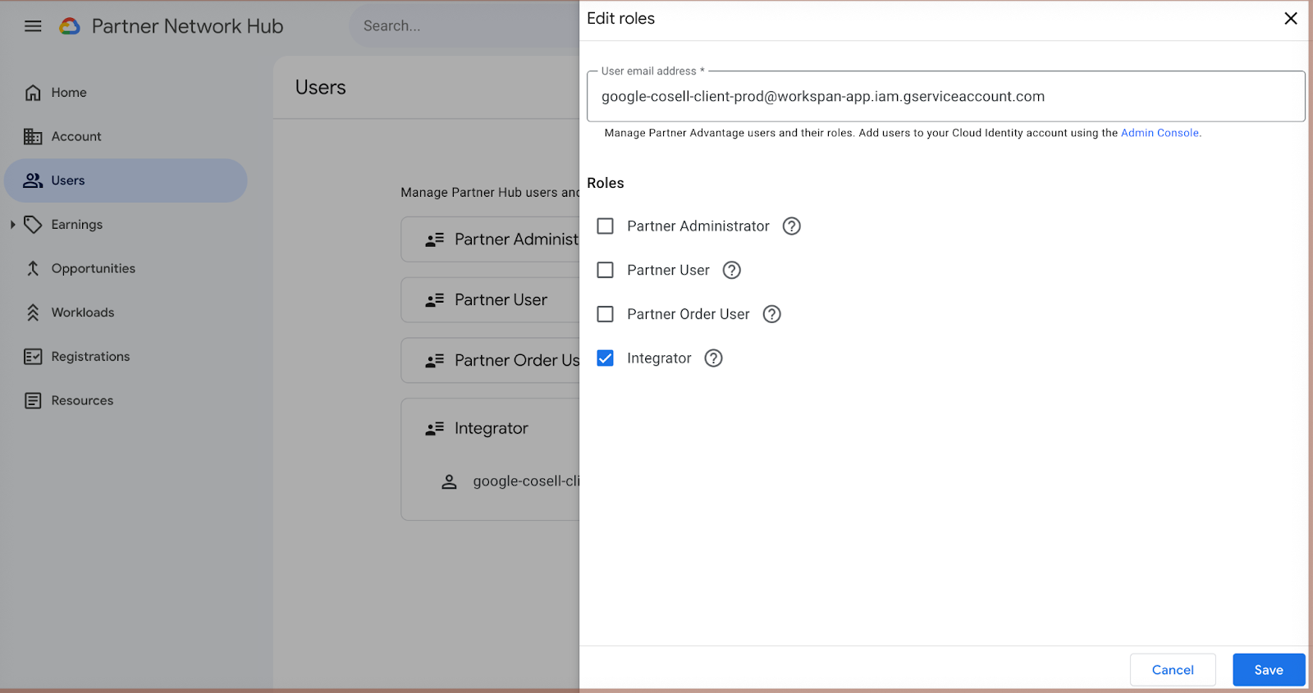Click the Partner Order User help icon
Image resolution: width=1313 pixels, height=693 pixels.
point(771,314)
